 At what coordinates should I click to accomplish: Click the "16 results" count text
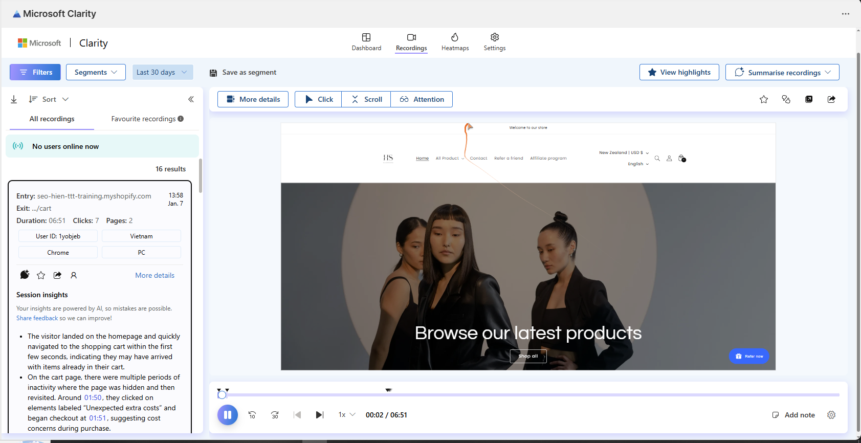pyautogui.click(x=170, y=169)
